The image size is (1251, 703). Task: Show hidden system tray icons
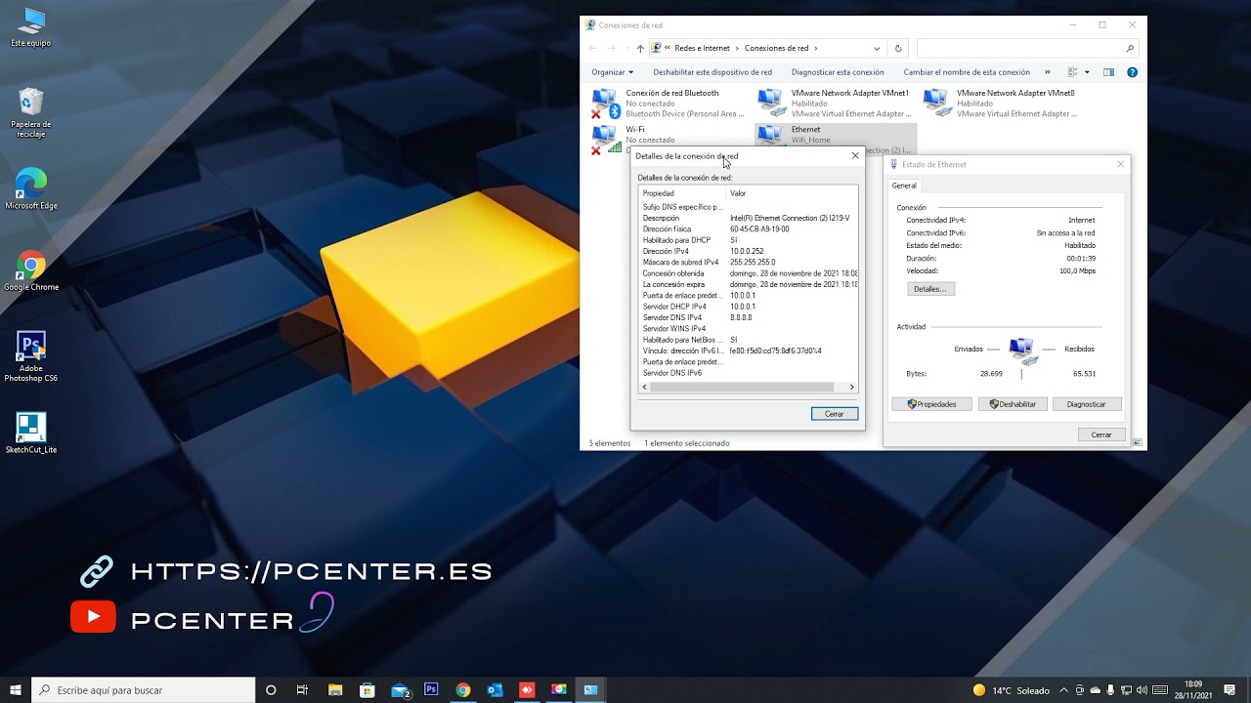[x=1065, y=690]
